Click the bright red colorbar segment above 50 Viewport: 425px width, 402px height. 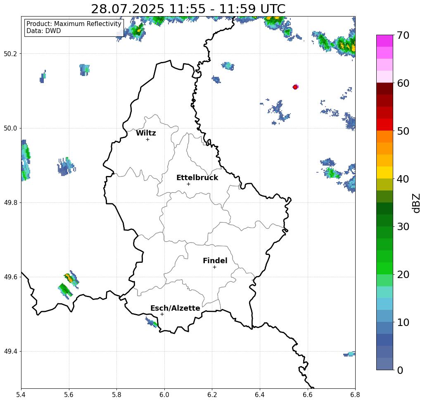(385, 125)
